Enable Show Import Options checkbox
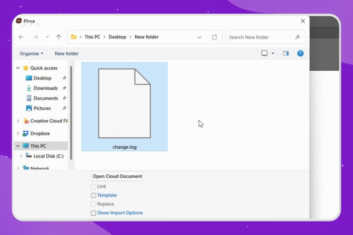This screenshot has height=235, width=353. pos(93,213)
